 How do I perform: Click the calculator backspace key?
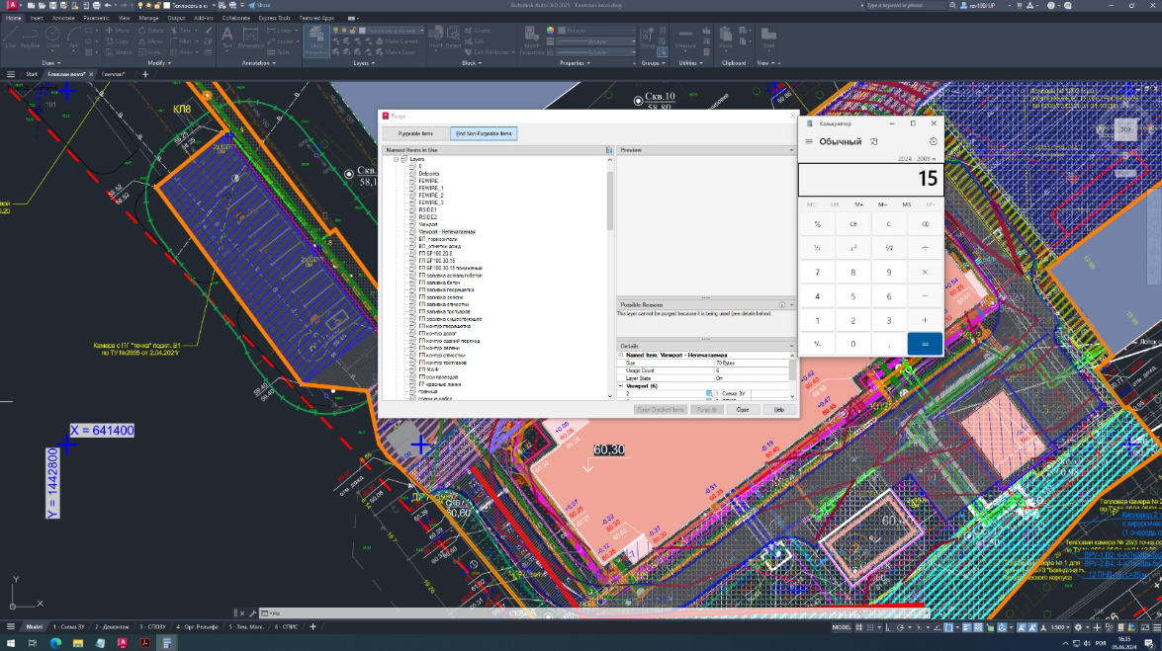click(925, 223)
